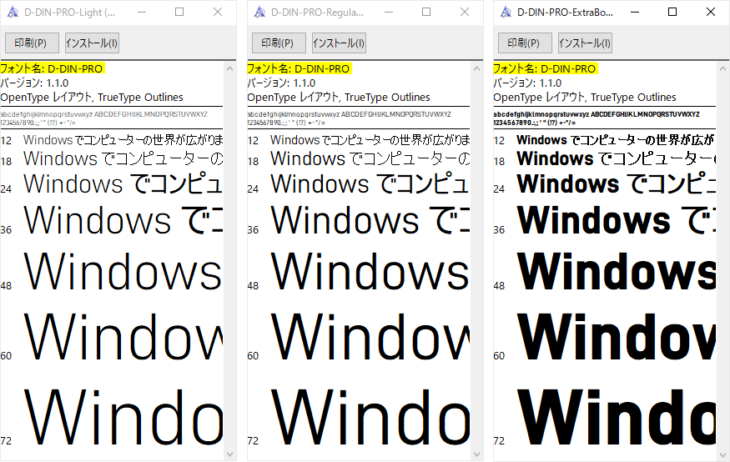
Task: Click OpenType レイアウト line in Regular window
Action: tap(339, 98)
